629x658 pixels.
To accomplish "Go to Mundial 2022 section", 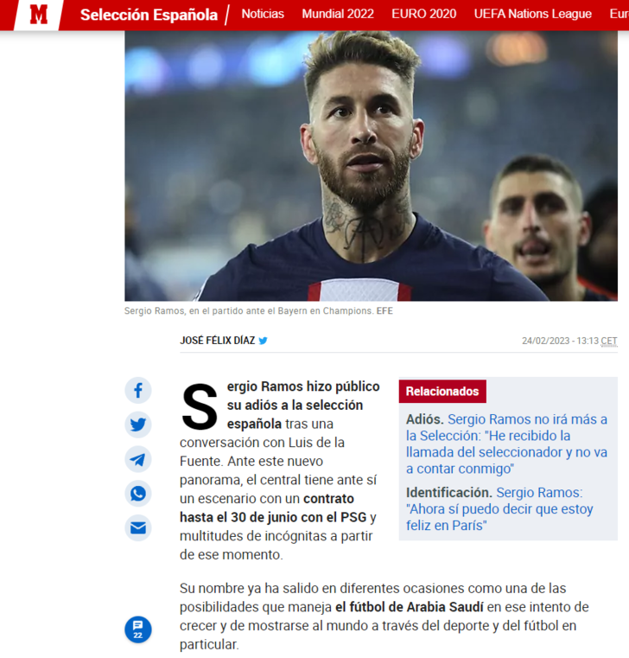I will pos(338,14).
